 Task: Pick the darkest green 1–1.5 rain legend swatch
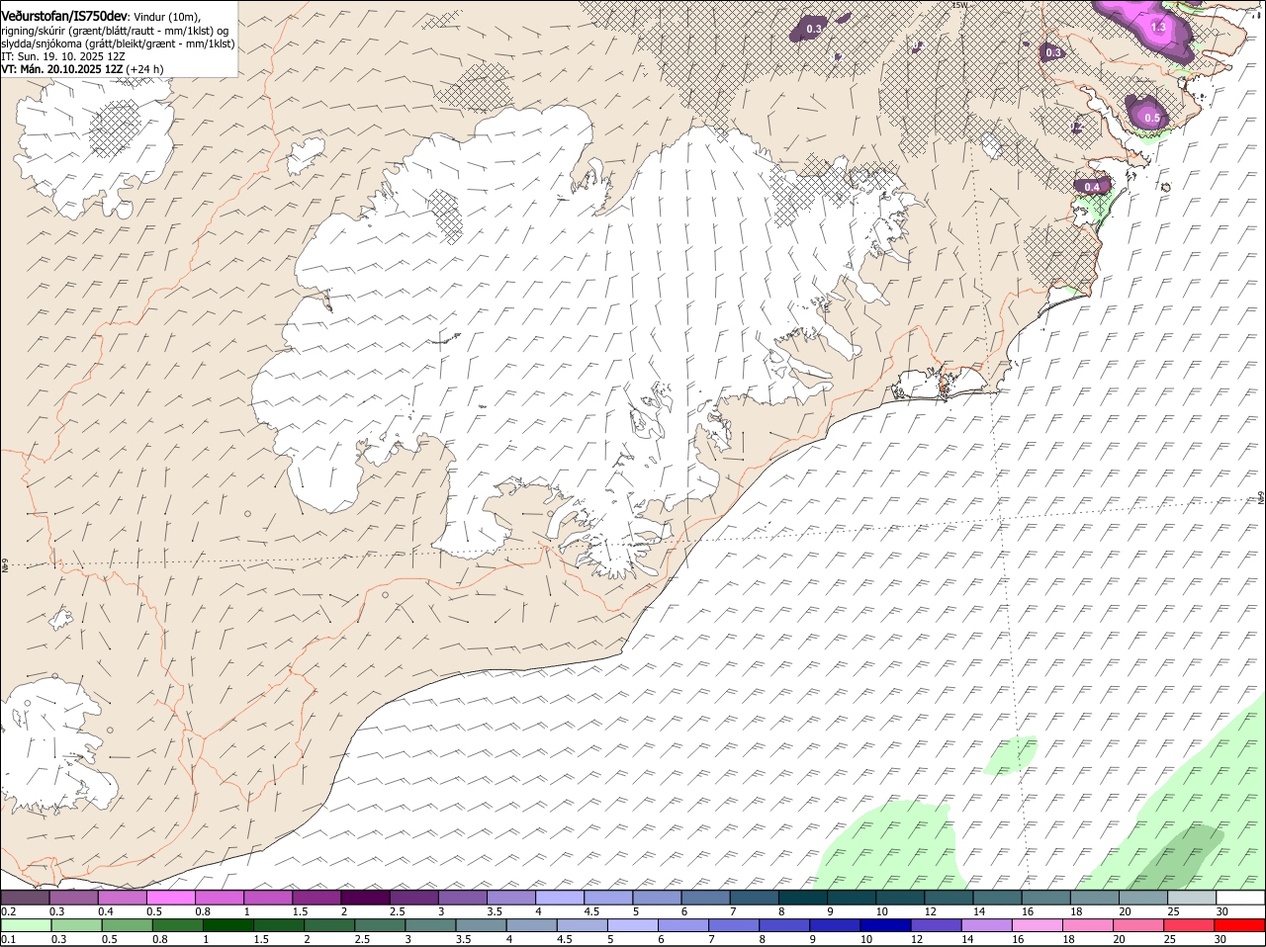coord(227,925)
